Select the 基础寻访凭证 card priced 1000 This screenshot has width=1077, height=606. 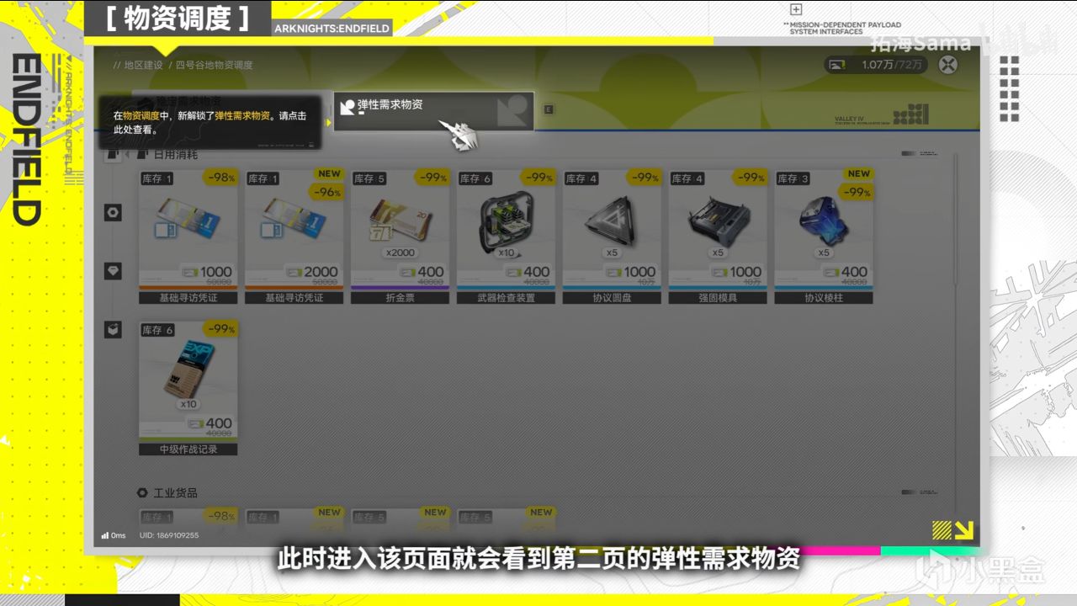[188, 237]
